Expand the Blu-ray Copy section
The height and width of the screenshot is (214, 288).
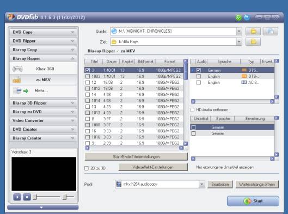[43, 50]
